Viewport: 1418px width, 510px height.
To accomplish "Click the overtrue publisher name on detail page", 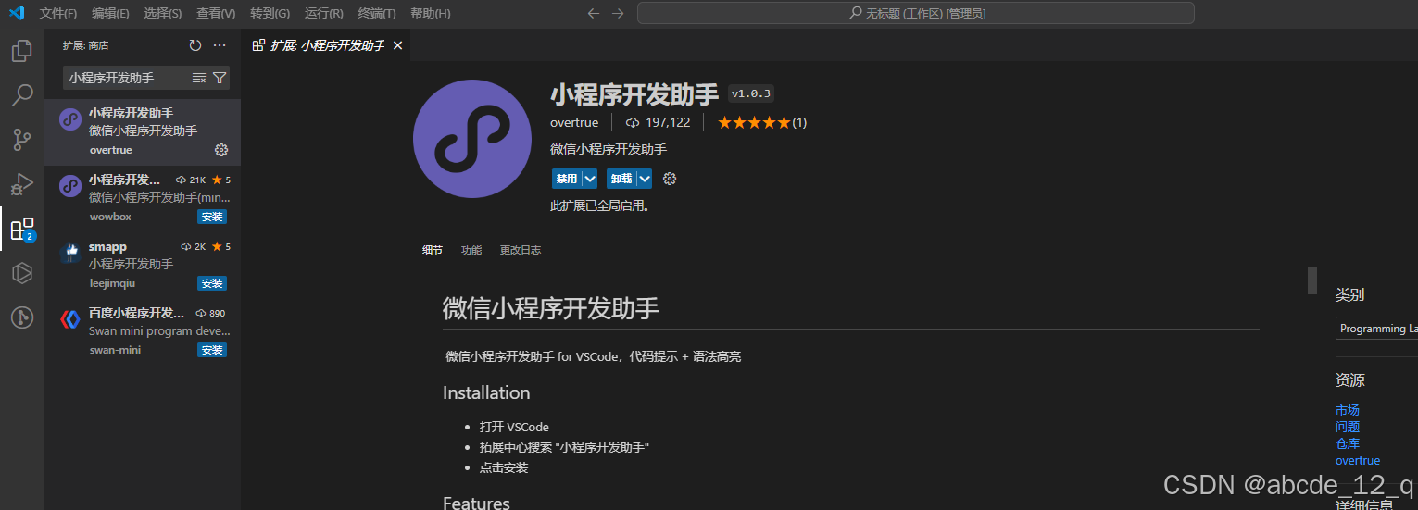I will [574, 122].
